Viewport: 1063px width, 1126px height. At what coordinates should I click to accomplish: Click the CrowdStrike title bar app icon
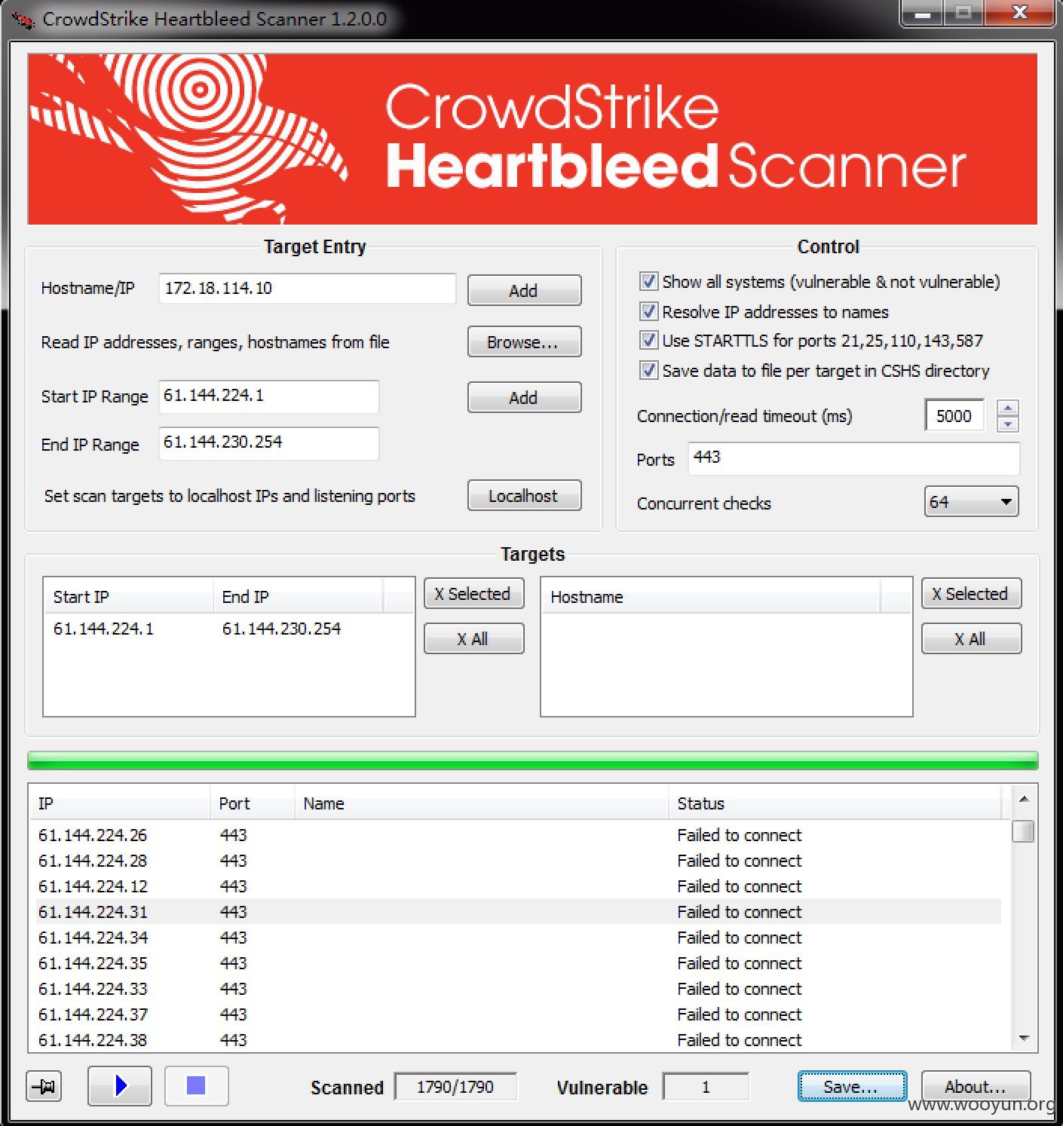click(22, 20)
